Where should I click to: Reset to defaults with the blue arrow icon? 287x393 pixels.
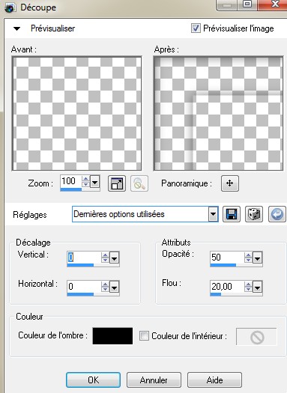[x=277, y=214]
